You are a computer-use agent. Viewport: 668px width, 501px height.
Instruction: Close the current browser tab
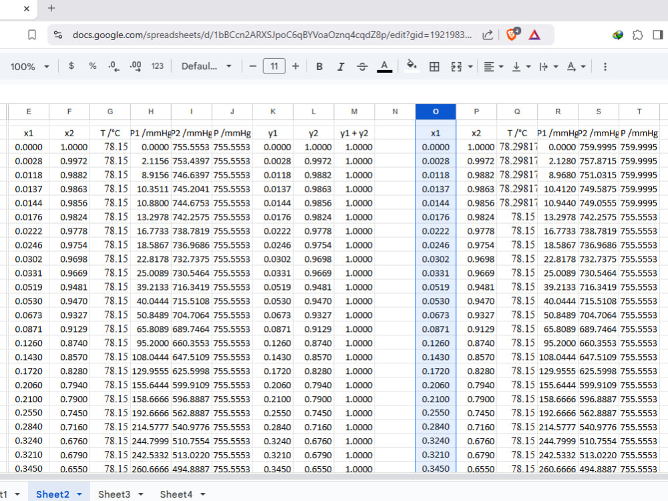pyautogui.click(x=27, y=9)
